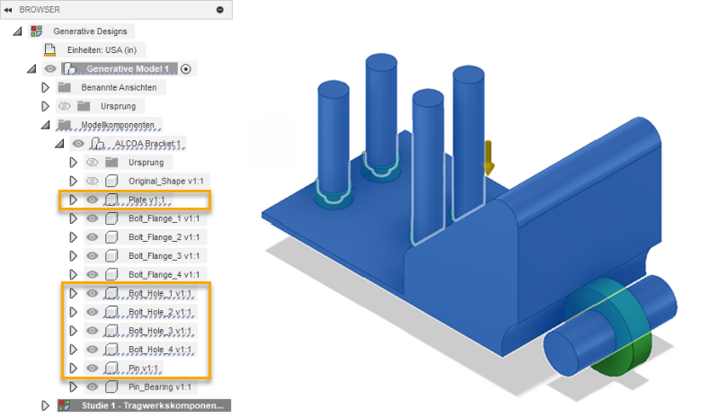Hide the Pin_Bearing v1:1 body

point(93,387)
